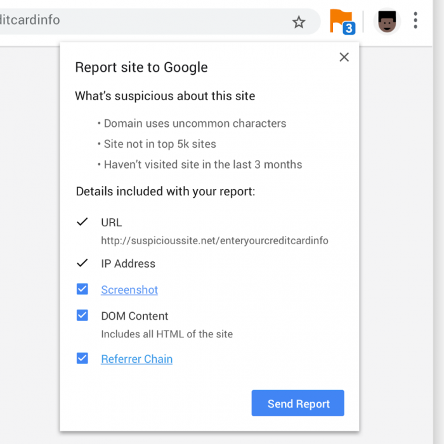The image size is (444, 444).
Task: Focus the browser address bar
Action: (x=127, y=20)
